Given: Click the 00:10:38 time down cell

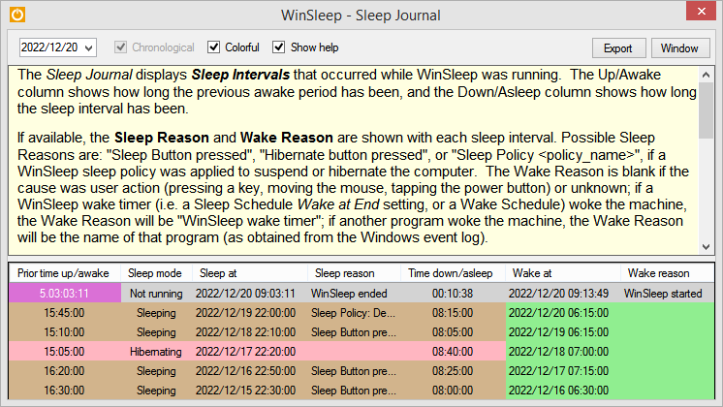Looking at the screenshot, I should click(453, 294).
